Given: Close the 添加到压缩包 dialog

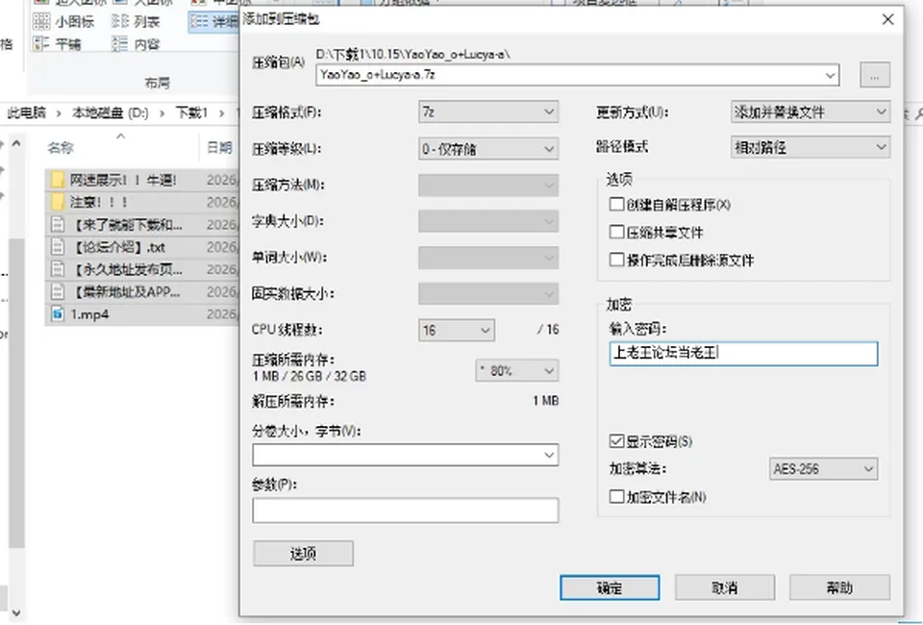Looking at the screenshot, I should [887, 19].
